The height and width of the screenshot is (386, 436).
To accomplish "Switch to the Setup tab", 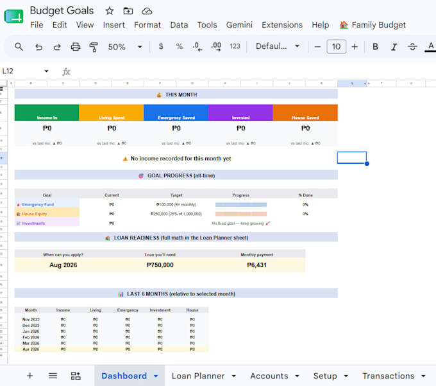I will (325, 376).
